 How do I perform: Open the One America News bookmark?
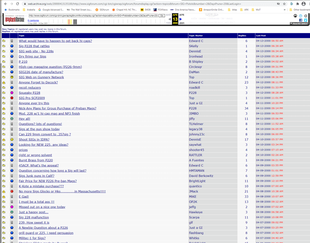tap(183, 10)
